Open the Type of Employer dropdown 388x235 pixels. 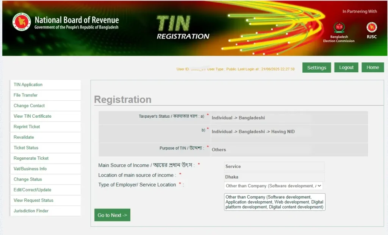point(273,186)
